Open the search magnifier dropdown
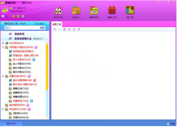Screen dimensions: 177x127 [x=7, y=27]
